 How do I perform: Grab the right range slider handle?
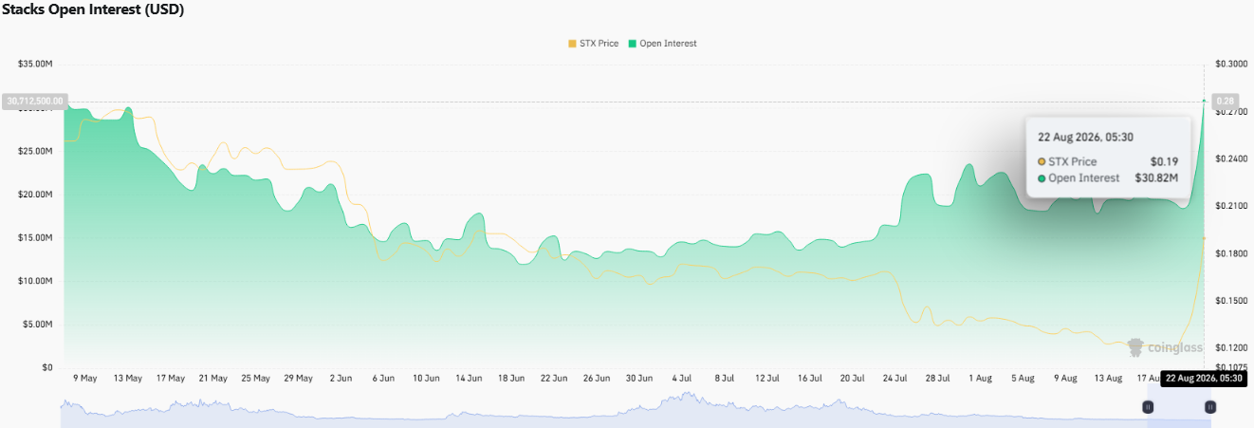[x=1210, y=406]
